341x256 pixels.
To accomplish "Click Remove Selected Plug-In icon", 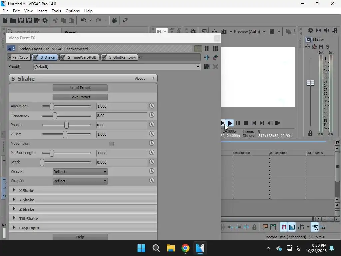I will pos(215,57).
